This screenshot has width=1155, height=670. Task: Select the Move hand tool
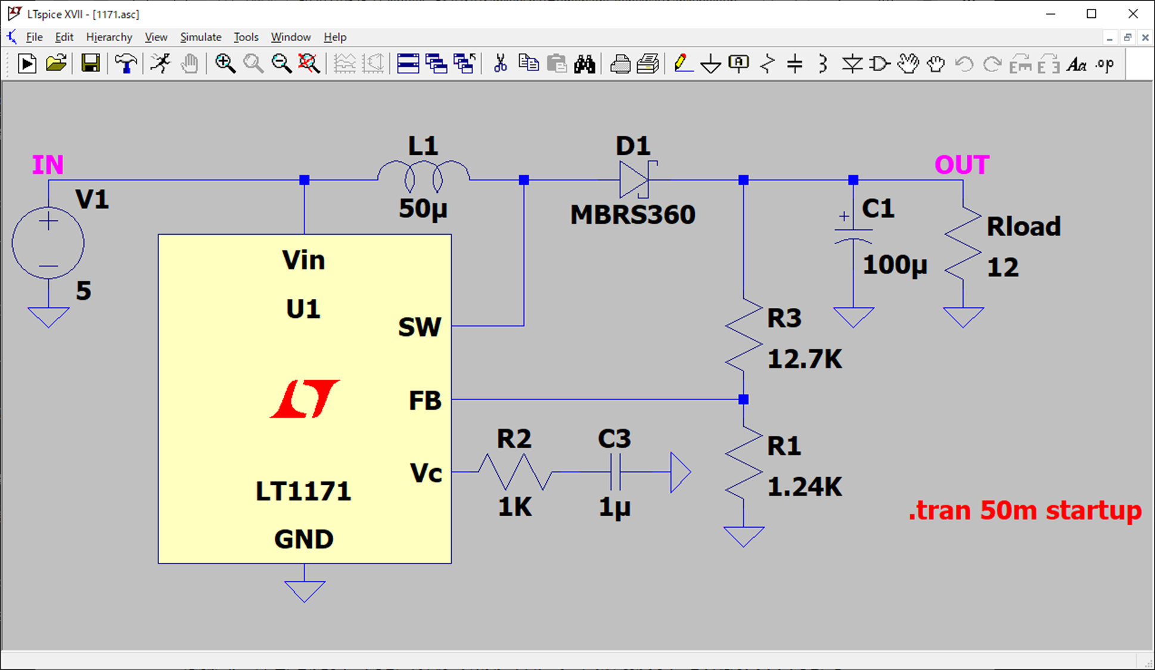(908, 63)
